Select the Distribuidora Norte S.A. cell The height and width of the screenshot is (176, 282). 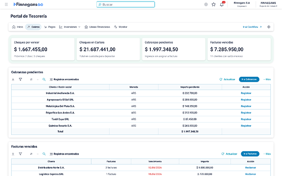(51, 168)
